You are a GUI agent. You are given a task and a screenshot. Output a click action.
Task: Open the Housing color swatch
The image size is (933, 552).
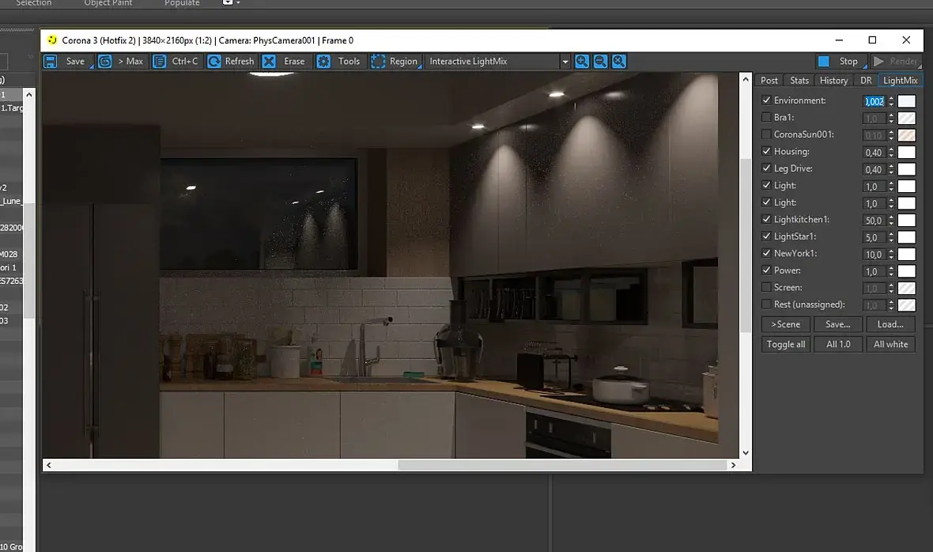906,153
